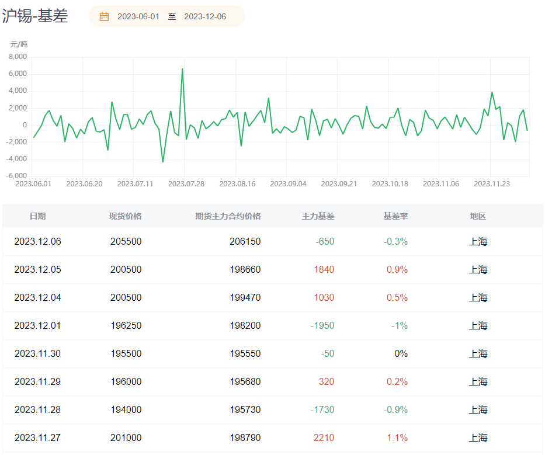Click the 主力基差 column header
The image size is (545, 455).
tap(318, 216)
